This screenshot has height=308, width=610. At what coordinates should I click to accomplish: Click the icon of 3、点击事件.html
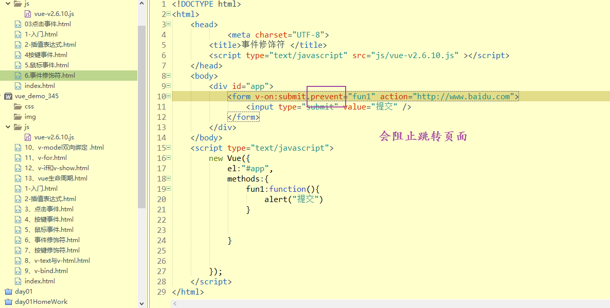[18, 209]
